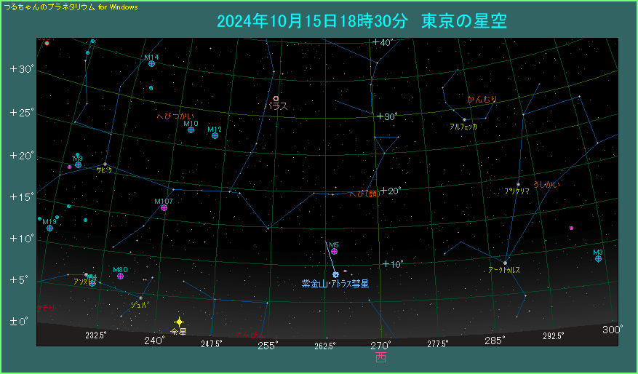Select the うしかい constellation label

(546, 185)
